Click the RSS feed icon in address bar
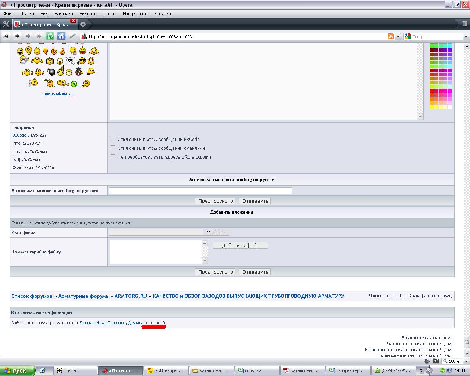The image size is (470, 376). 391,36
